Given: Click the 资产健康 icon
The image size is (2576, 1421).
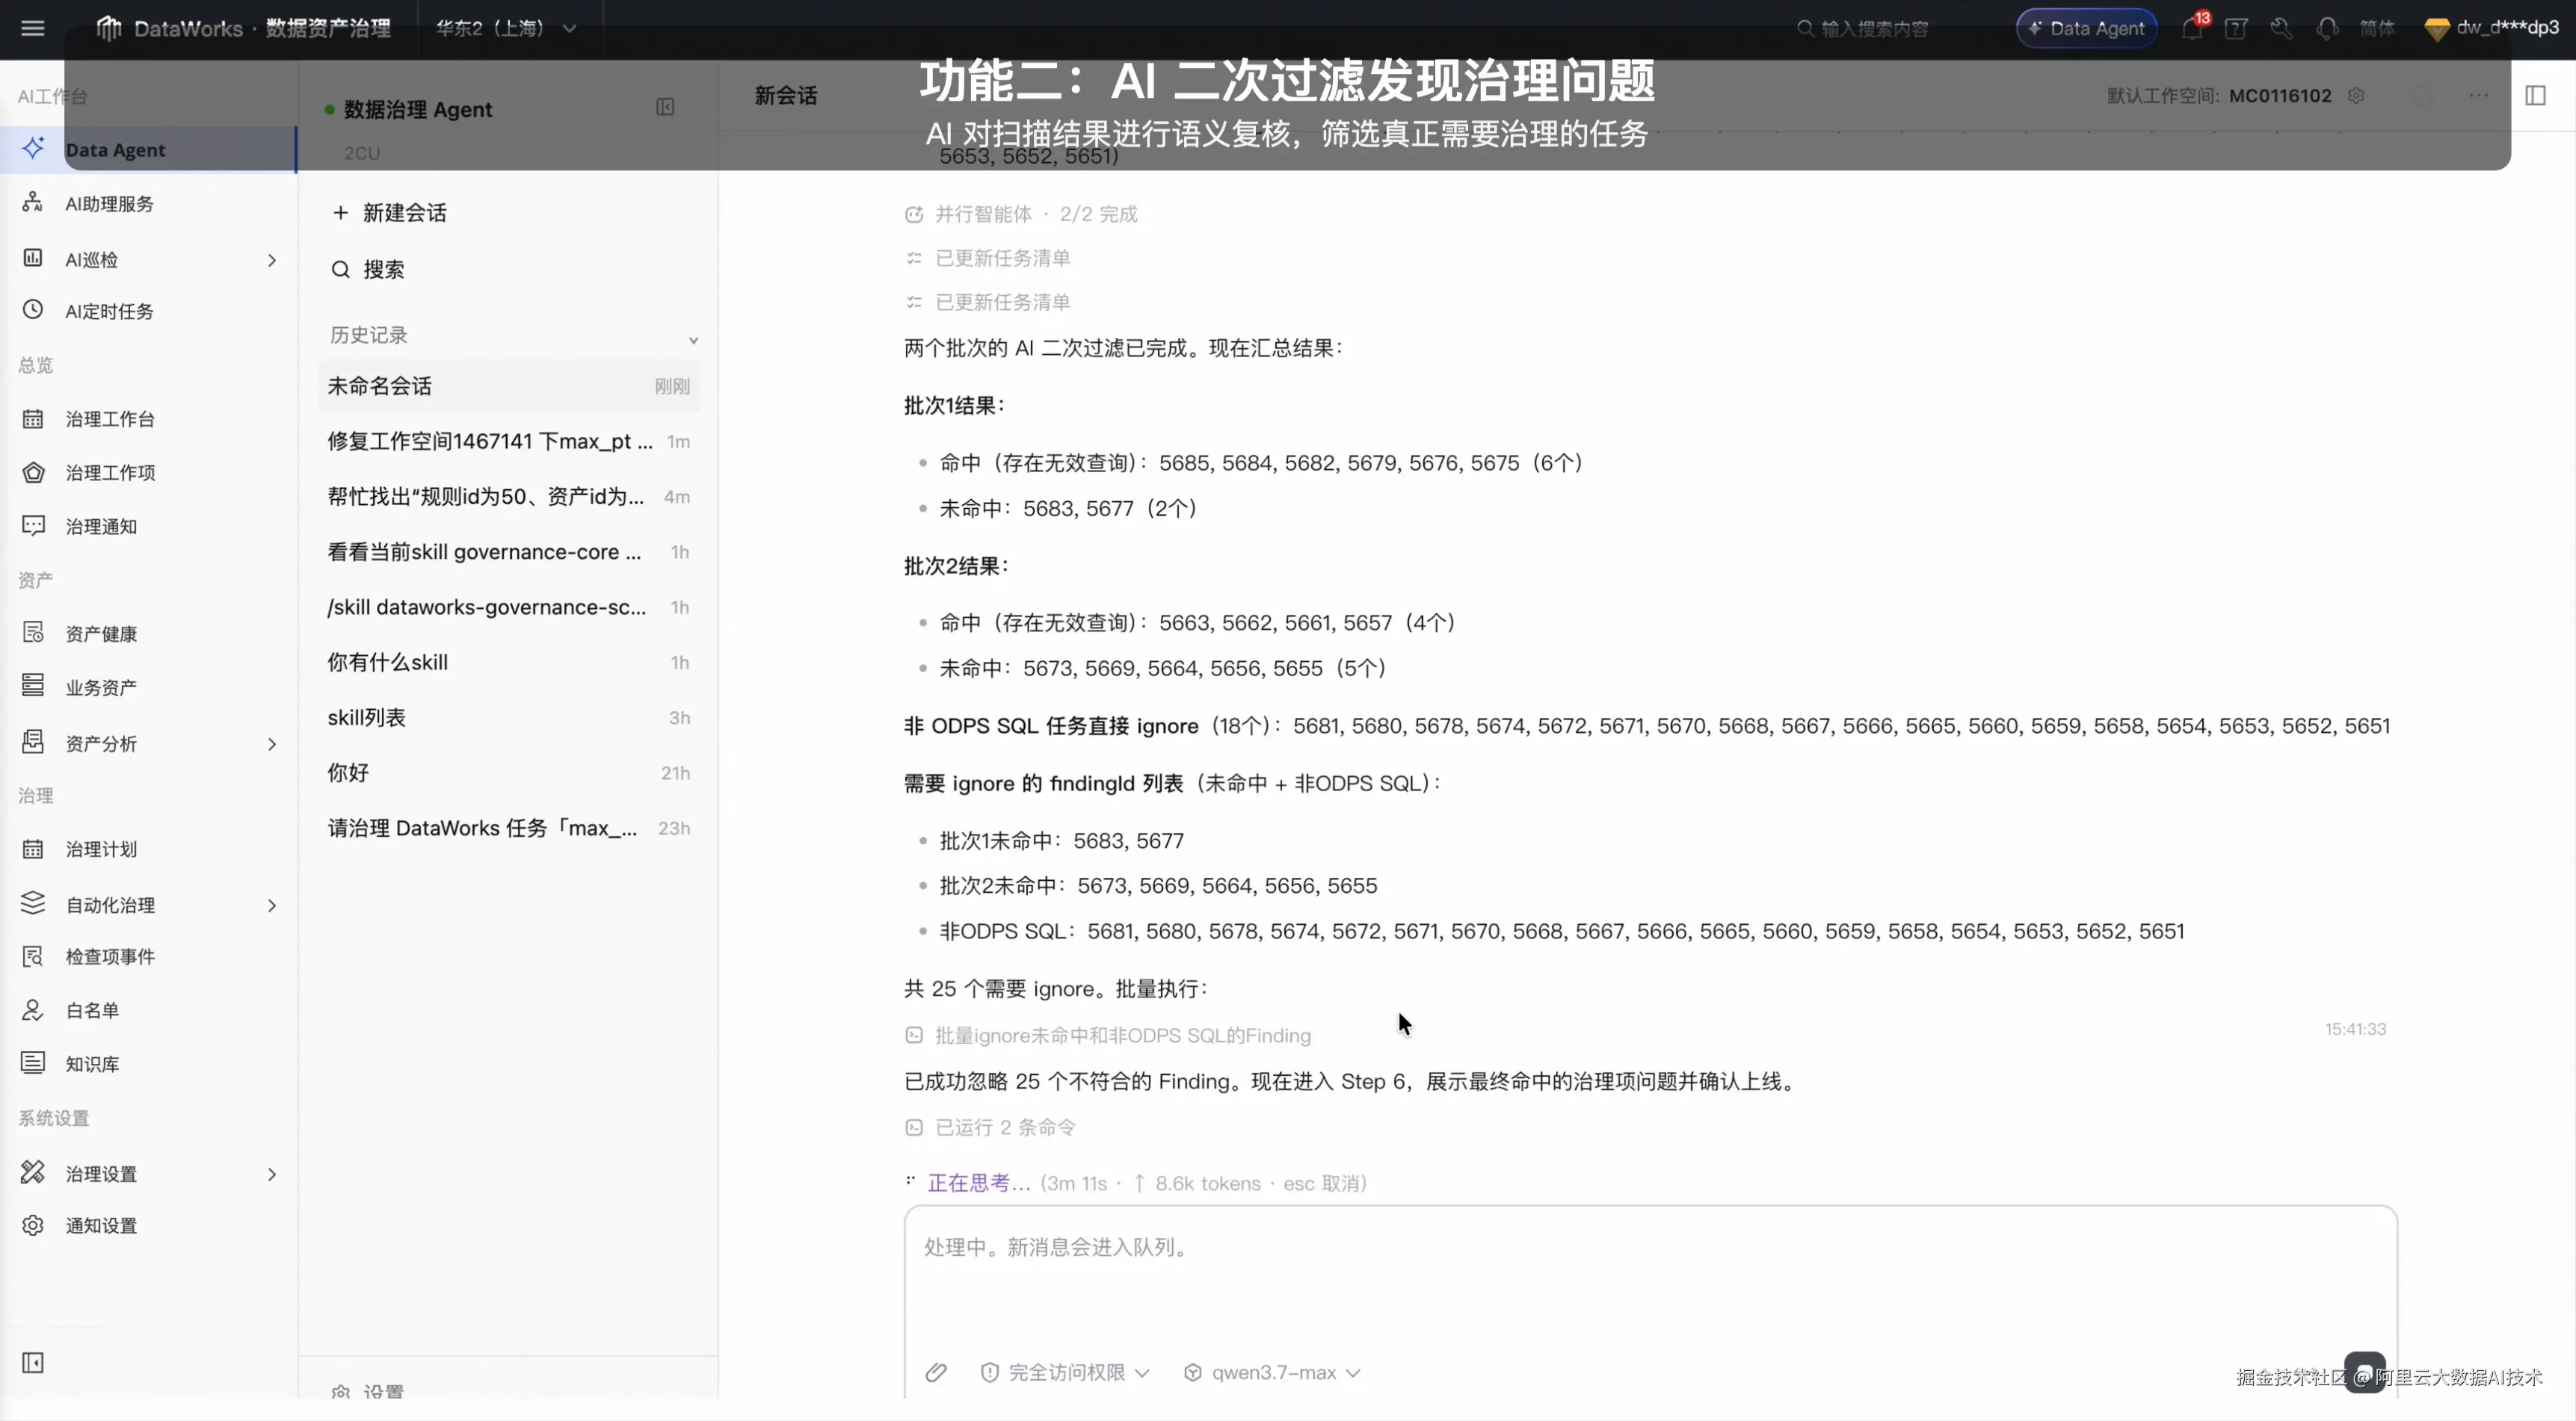Looking at the screenshot, I should coord(33,633).
